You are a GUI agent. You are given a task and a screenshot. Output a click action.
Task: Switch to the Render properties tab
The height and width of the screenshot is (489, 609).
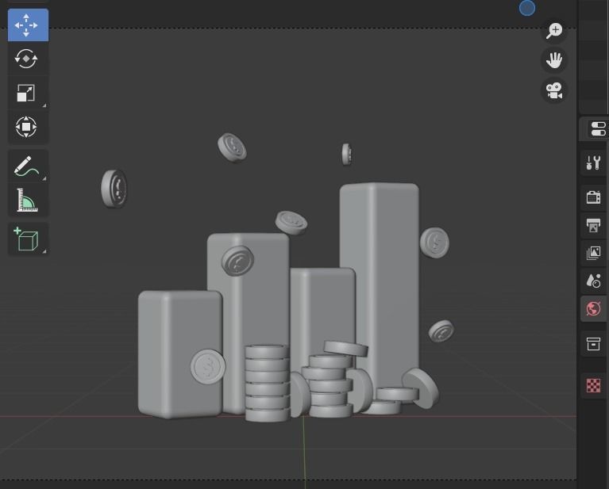click(x=593, y=197)
